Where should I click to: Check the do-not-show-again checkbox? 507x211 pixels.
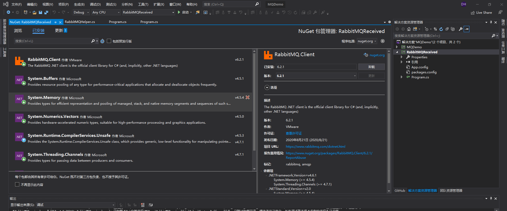pyautogui.click(x=17, y=185)
